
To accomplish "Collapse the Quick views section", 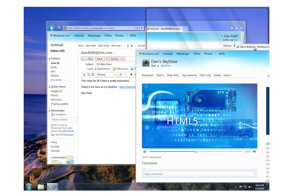I will pos(49,87).
